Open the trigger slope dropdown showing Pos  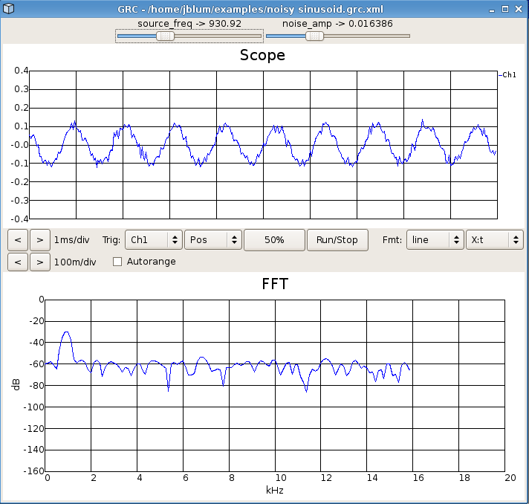(213, 239)
